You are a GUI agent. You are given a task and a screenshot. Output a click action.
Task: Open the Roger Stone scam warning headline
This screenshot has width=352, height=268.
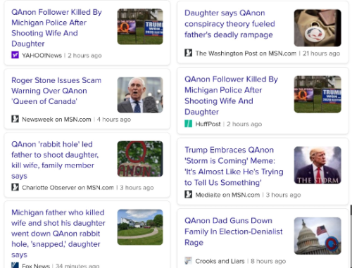56,91
